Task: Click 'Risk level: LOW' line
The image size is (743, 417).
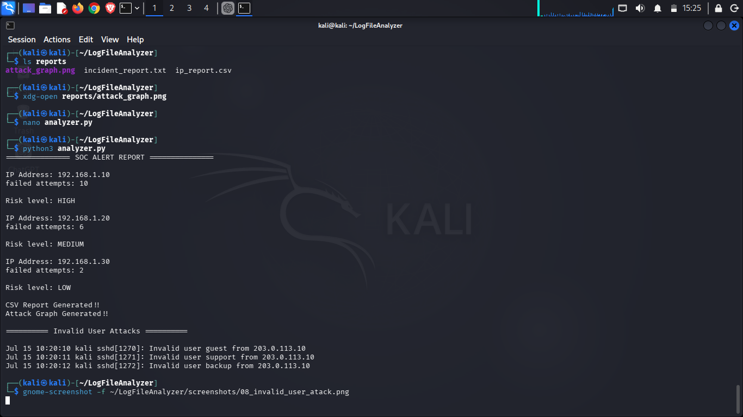Action: pos(38,288)
